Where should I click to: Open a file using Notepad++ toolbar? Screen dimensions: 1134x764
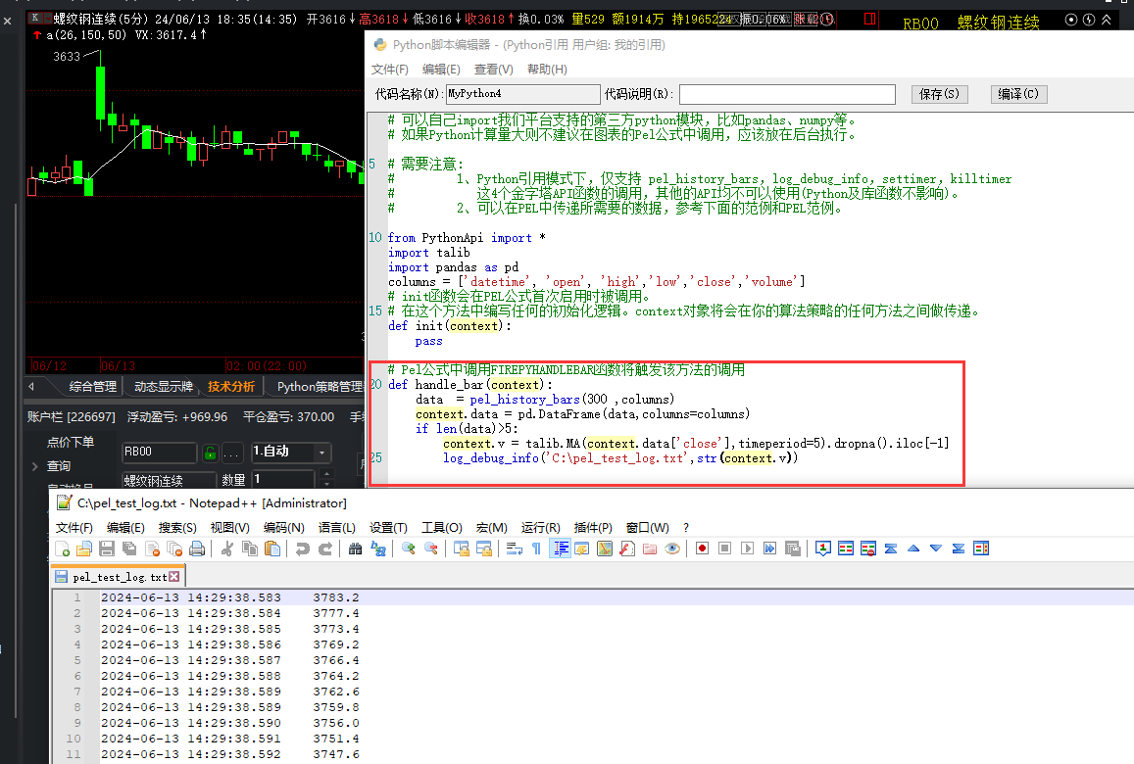click(x=84, y=549)
